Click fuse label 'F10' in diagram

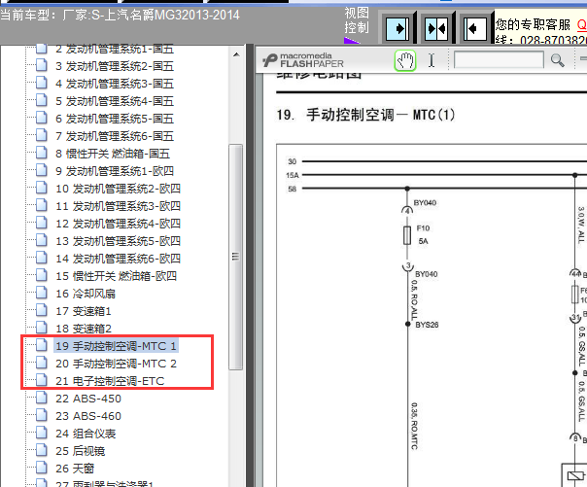coord(423,228)
